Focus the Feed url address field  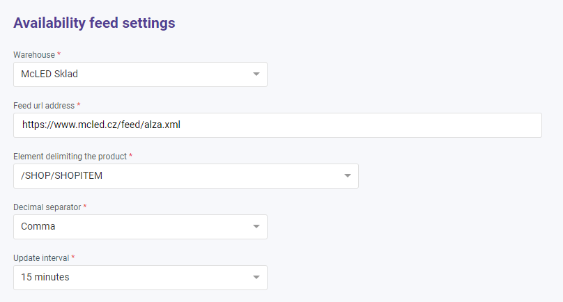[277, 125]
